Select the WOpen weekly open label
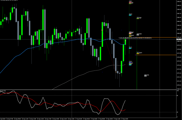The width and height of the screenshot is (182, 120). pos(139,52)
